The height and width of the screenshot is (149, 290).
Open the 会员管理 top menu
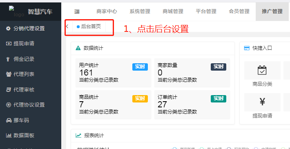[x=239, y=11]
